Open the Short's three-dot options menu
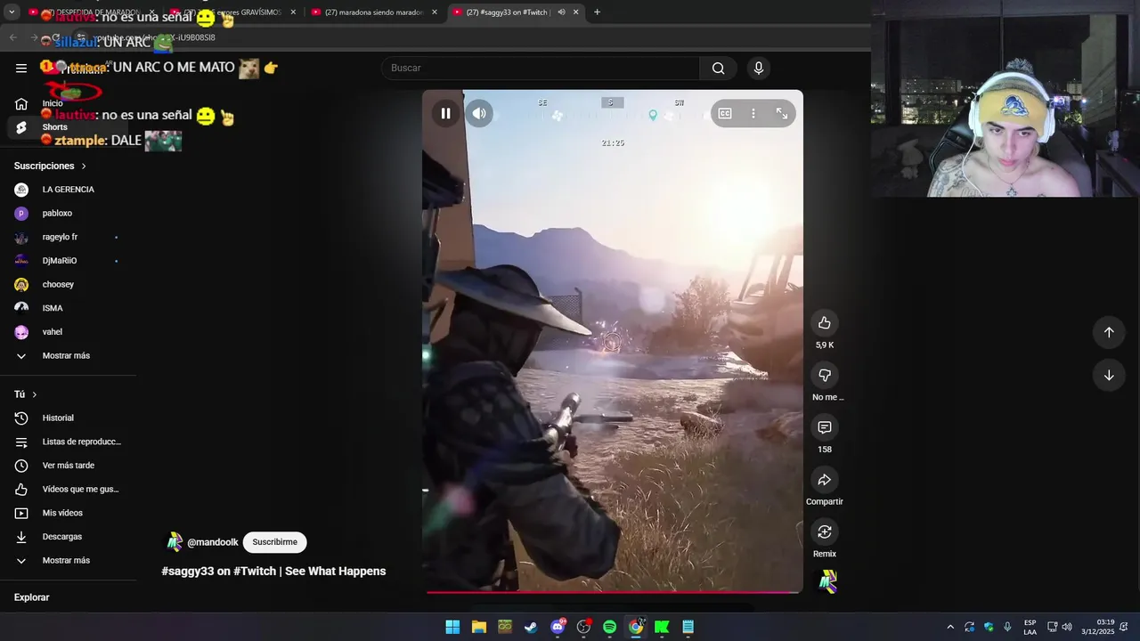This screenshot has height=641, width=1140. point(753,113)
